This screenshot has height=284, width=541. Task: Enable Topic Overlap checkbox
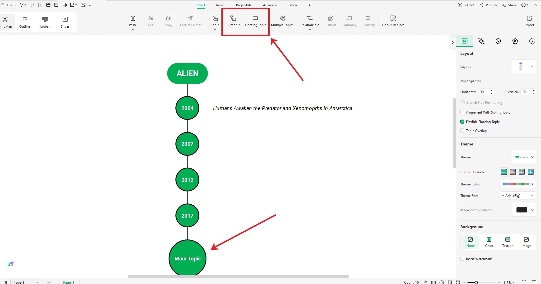462,131
